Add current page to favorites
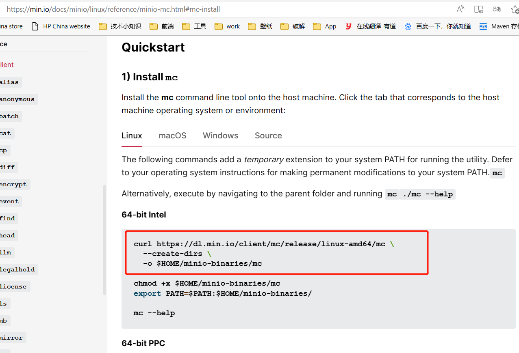The height and width of the screenshot is (353, 519). coord(515,9)
